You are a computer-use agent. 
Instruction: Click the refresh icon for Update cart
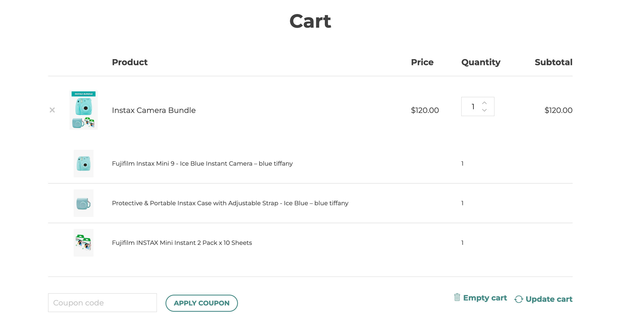(519, 299)
